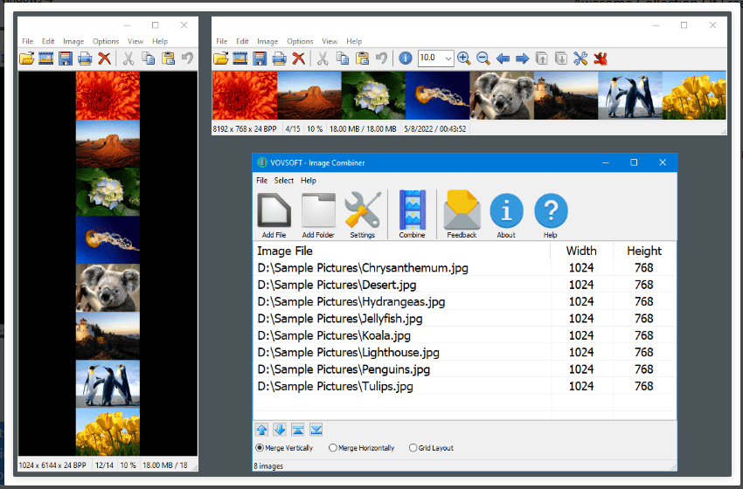The image size is (743, 489).
Task: Click red delete X in top viewer
Action: (x=299, y=59)
